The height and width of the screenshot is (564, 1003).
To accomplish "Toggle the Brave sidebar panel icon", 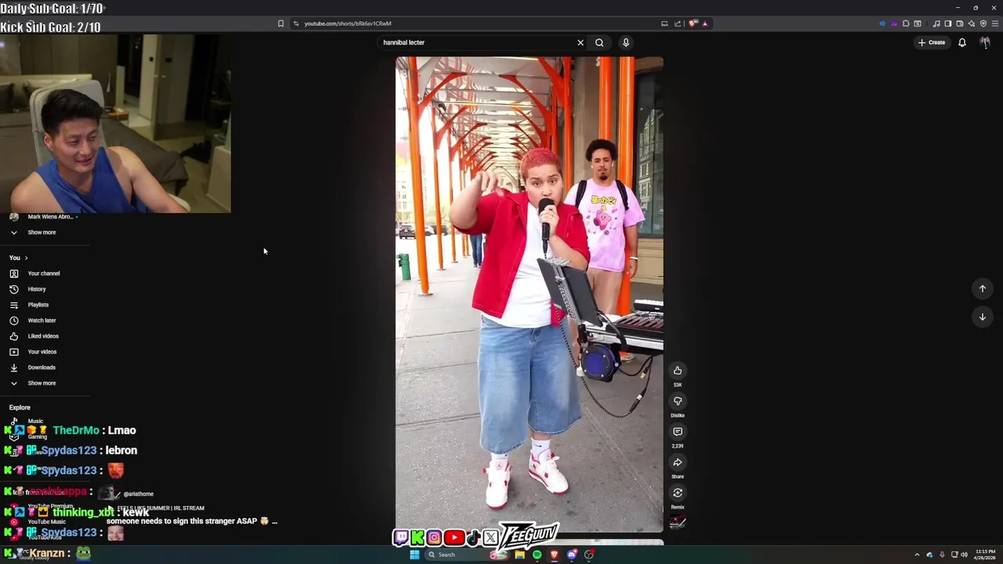I will click(x=948, y=23).
